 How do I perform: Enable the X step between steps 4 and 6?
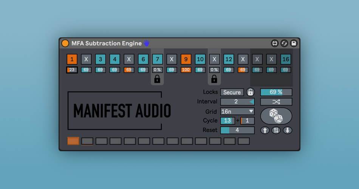pyautogui.click(x=129, y=59)
